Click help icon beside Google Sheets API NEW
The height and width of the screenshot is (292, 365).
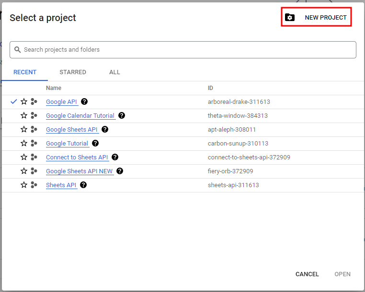120,171
